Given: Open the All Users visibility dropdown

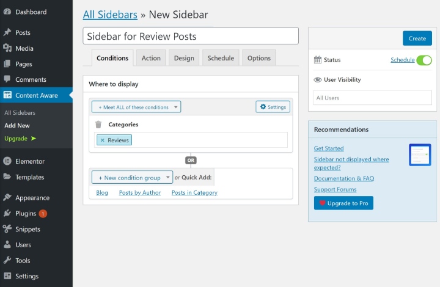Looking at the screenshot, I should coord(372,98).
